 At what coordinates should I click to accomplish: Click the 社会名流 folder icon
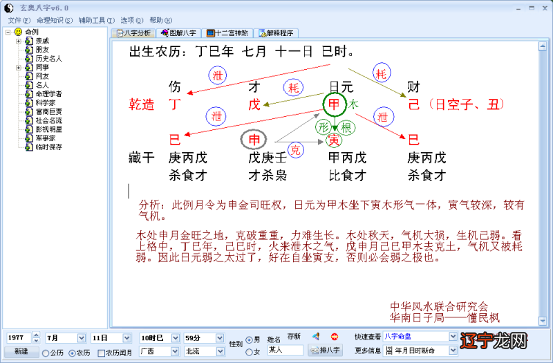pyautogui.click(x=29, y=120)
